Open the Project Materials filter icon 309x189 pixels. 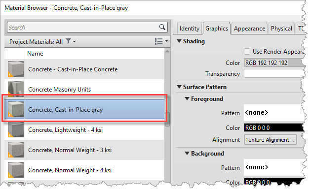click(x=68, y=41)
